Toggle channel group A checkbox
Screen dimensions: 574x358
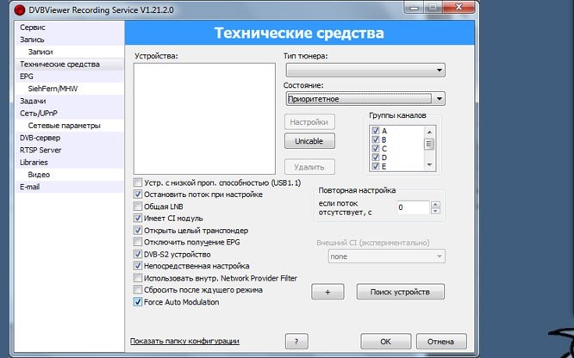[375, 131]
